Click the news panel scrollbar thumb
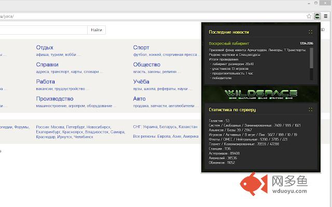Viewport: 332px width, 207px height. (311, 58)
